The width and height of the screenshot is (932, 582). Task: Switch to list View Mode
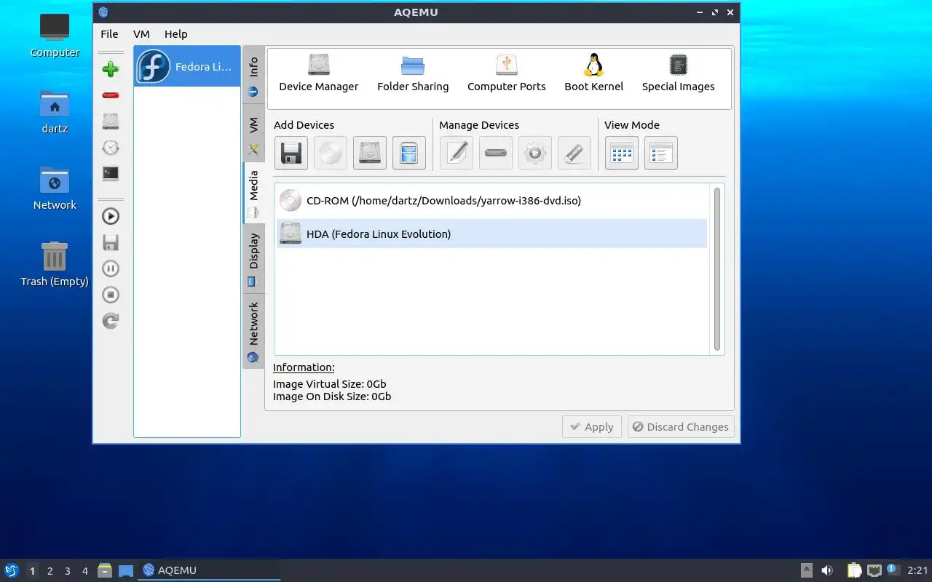click(x=661, y=153)
